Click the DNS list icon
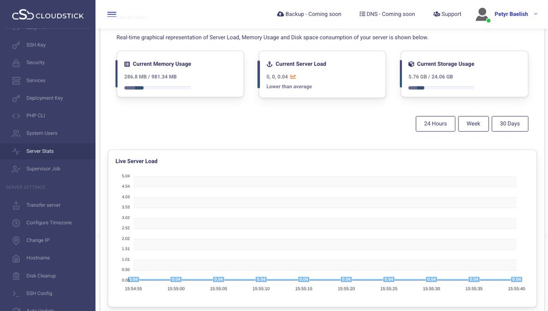This screenshot has width=548, height=311. (x=362, y=14)
